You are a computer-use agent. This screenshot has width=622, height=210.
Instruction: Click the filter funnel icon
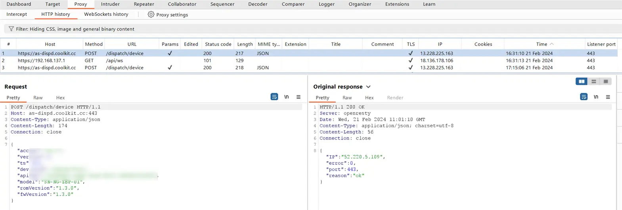pyautogui.click(x=11, y=29)
